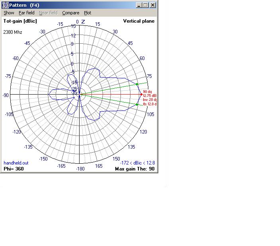Click the Z axis label atop the plot

point(83,22)
